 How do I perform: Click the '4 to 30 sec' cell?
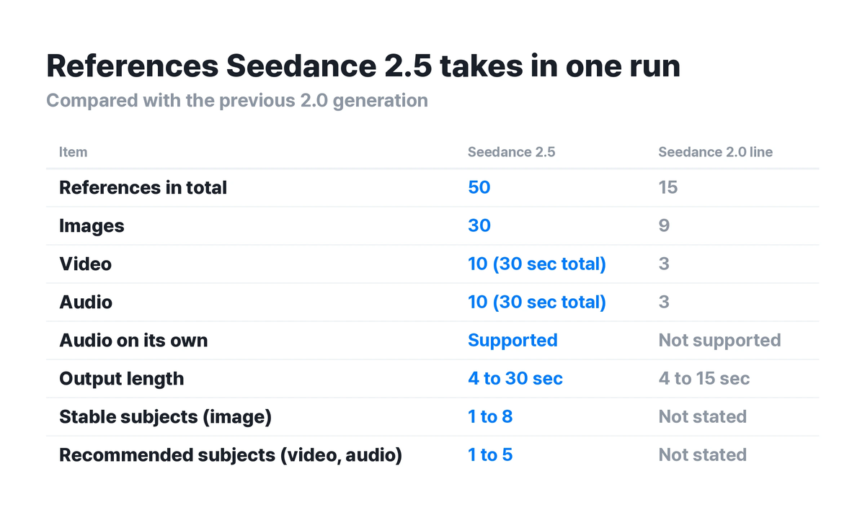[515, 379]
